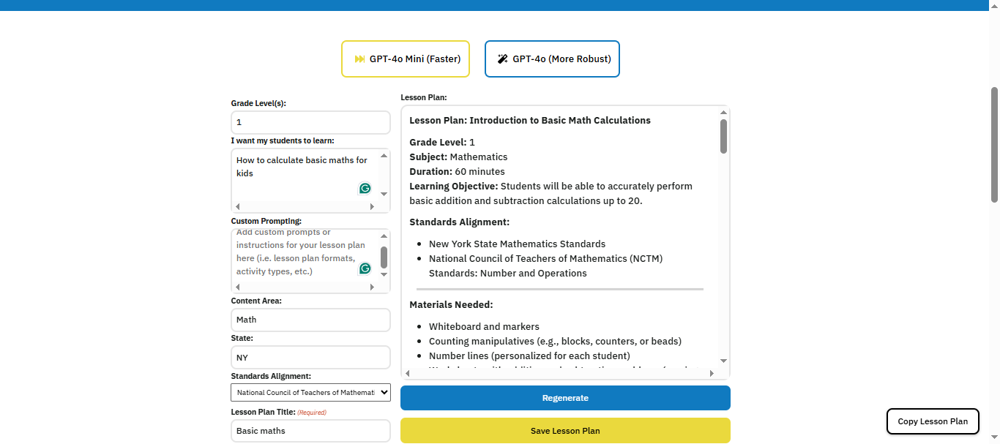The width and height of the screenshot is (1000, 444).
Task: Click the Content Area field showing Math
Action: 310,320
